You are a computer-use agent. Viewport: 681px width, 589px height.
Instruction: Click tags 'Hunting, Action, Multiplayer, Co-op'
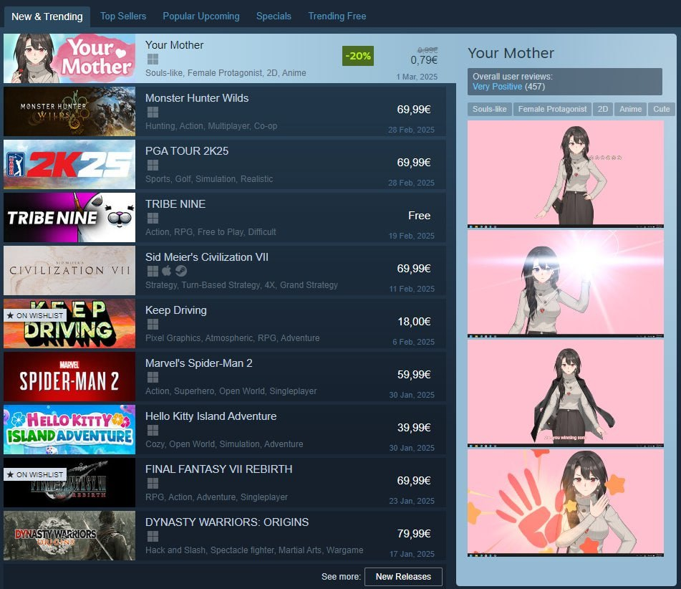(x=211, y=126)
